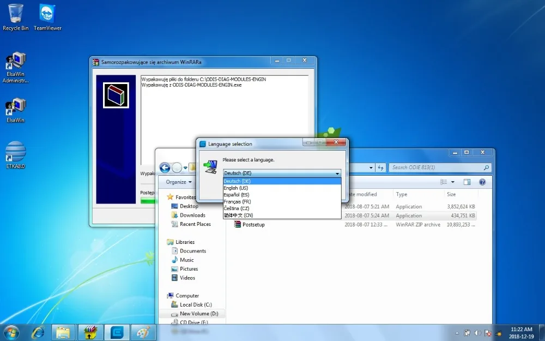Select the Postsetup ZIP archive file
The height and width of the screenshot is (341, 545).
coord(253,224)
